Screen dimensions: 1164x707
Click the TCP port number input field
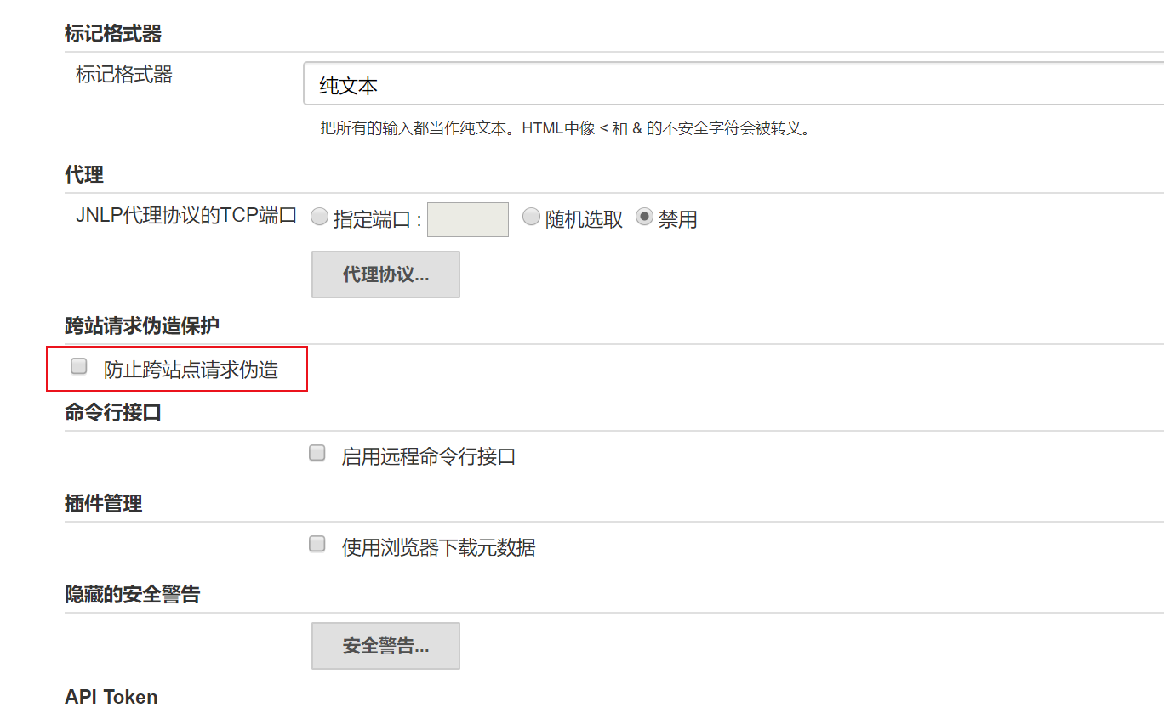[467, 219]
